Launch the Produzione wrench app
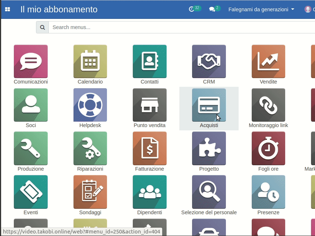Screen dimensions: 315x236 (31, 148)
